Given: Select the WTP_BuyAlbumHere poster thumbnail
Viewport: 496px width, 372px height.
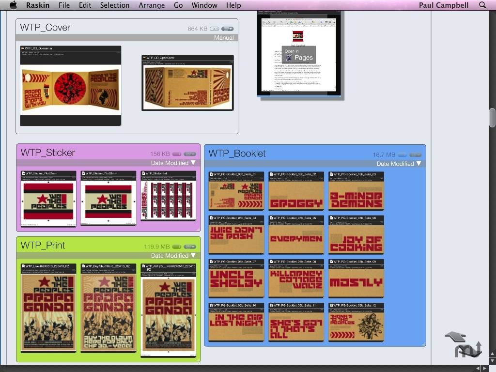Looking at the screenshot, I should pyautogui.click(x=108, y=308).
